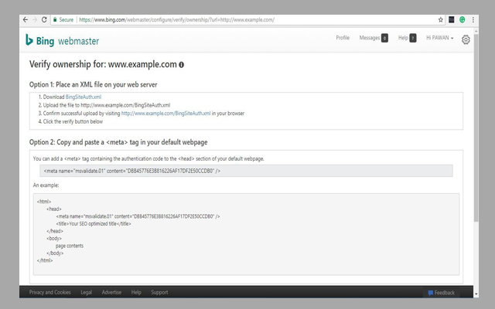Viewport: 495px width, 309px height.
Task: Click the Option 2 meta tag heading
Action: click(x=118, y=142)
